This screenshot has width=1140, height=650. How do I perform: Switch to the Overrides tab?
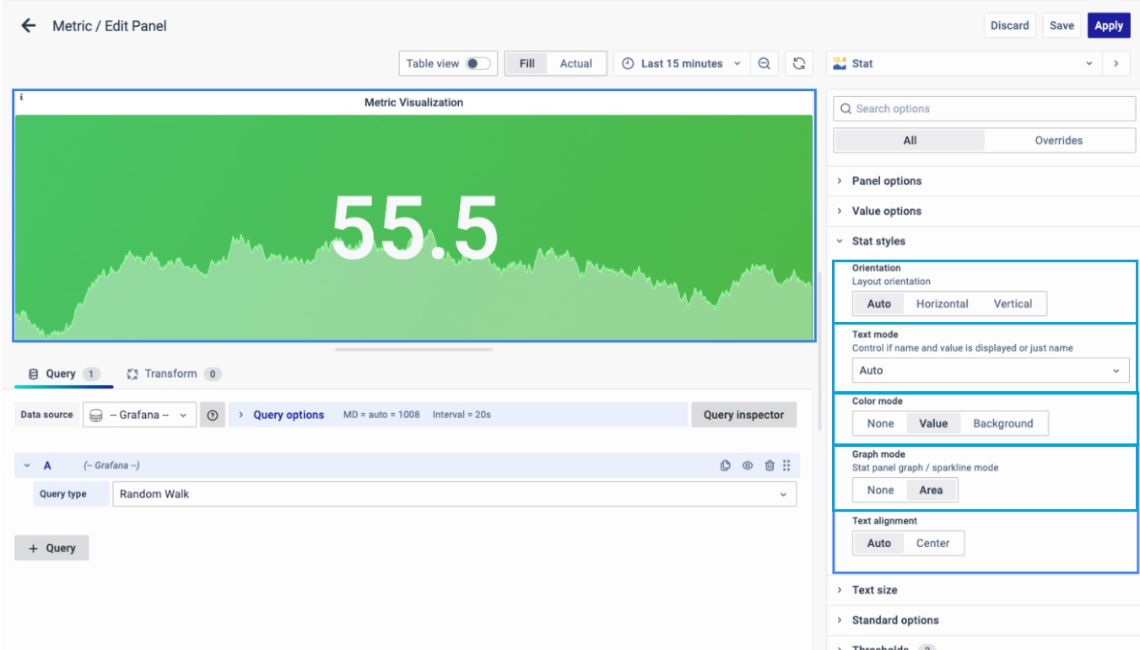click(x=1058, y=141)
